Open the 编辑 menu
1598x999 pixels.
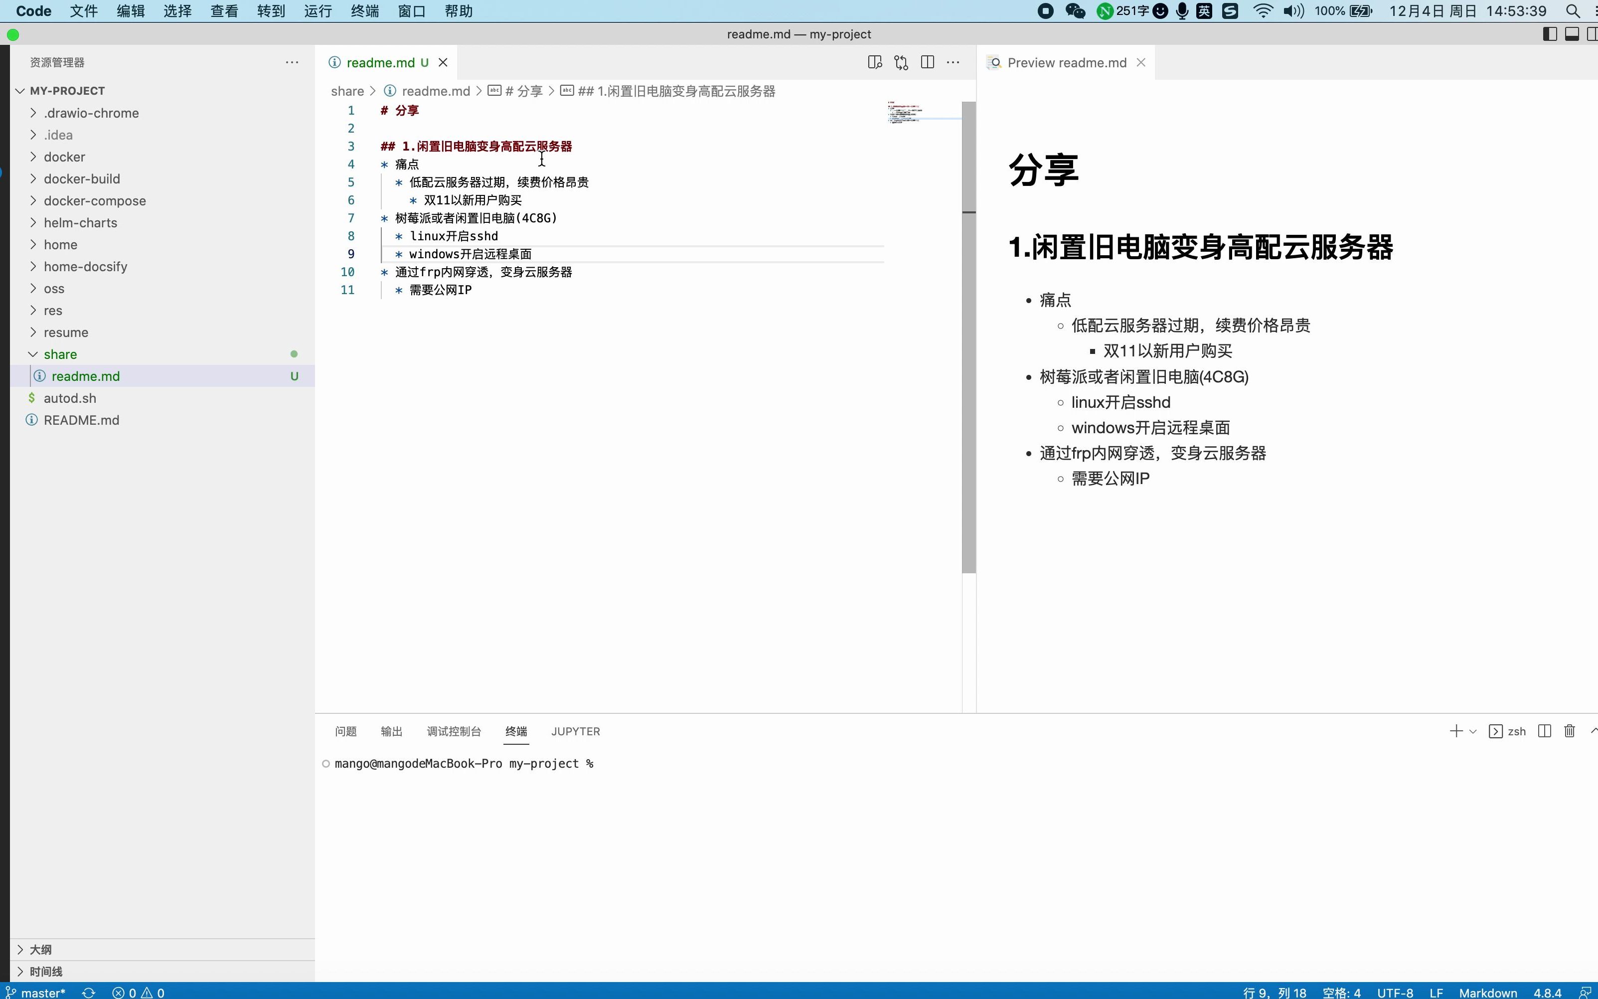click(131, 11)
